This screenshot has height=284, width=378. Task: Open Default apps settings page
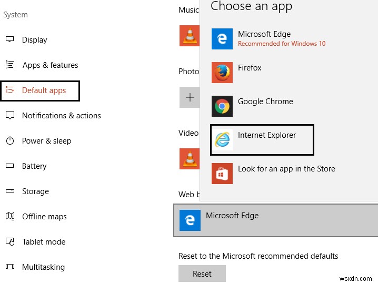point(44,90)
